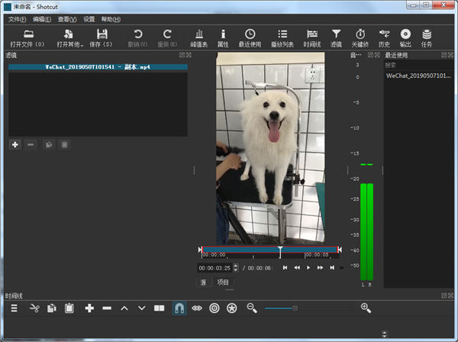Screen dimensions: 458x342
Task: Toggle ripple edit mode in timeline
Action: pyautogui.click(x=214, y=308)
